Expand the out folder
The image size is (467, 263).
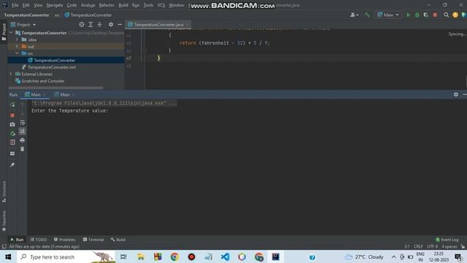(17, 46)
